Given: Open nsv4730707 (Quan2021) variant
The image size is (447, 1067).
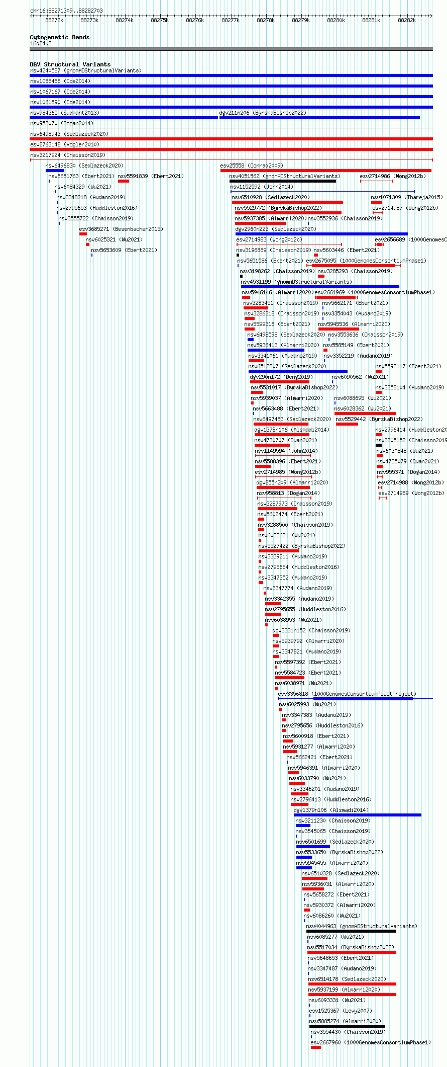Looking at the screenshot, I should (286, 440).
